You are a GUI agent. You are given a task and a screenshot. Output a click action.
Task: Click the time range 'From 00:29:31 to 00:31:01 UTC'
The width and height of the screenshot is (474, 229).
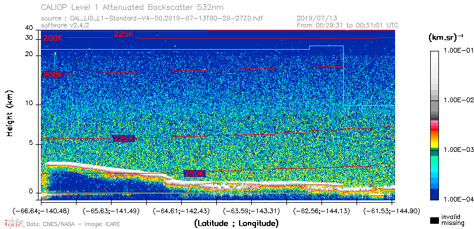point(348,25)
